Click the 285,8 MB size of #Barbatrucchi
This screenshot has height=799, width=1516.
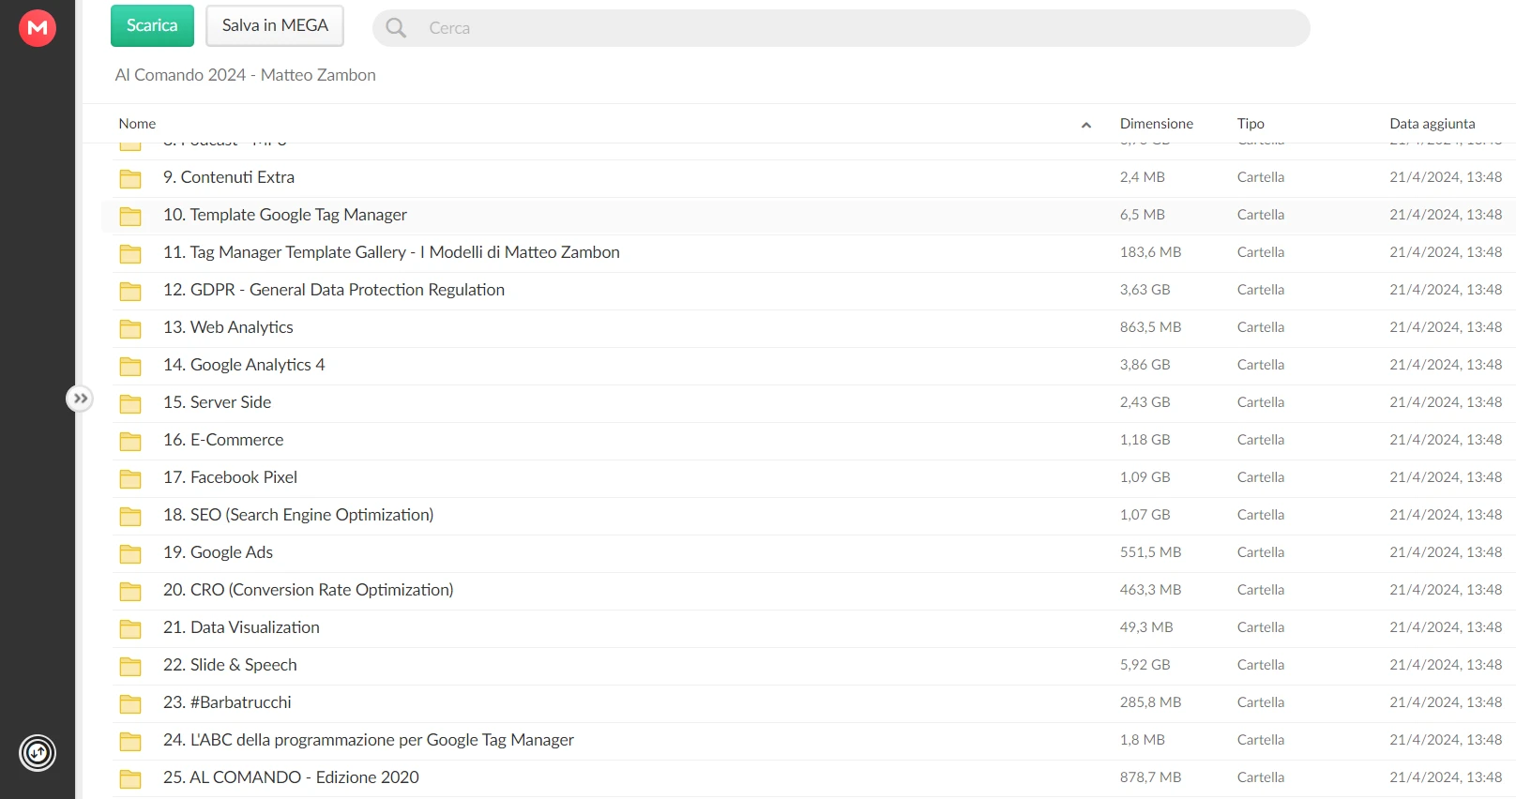point(1150,702)
